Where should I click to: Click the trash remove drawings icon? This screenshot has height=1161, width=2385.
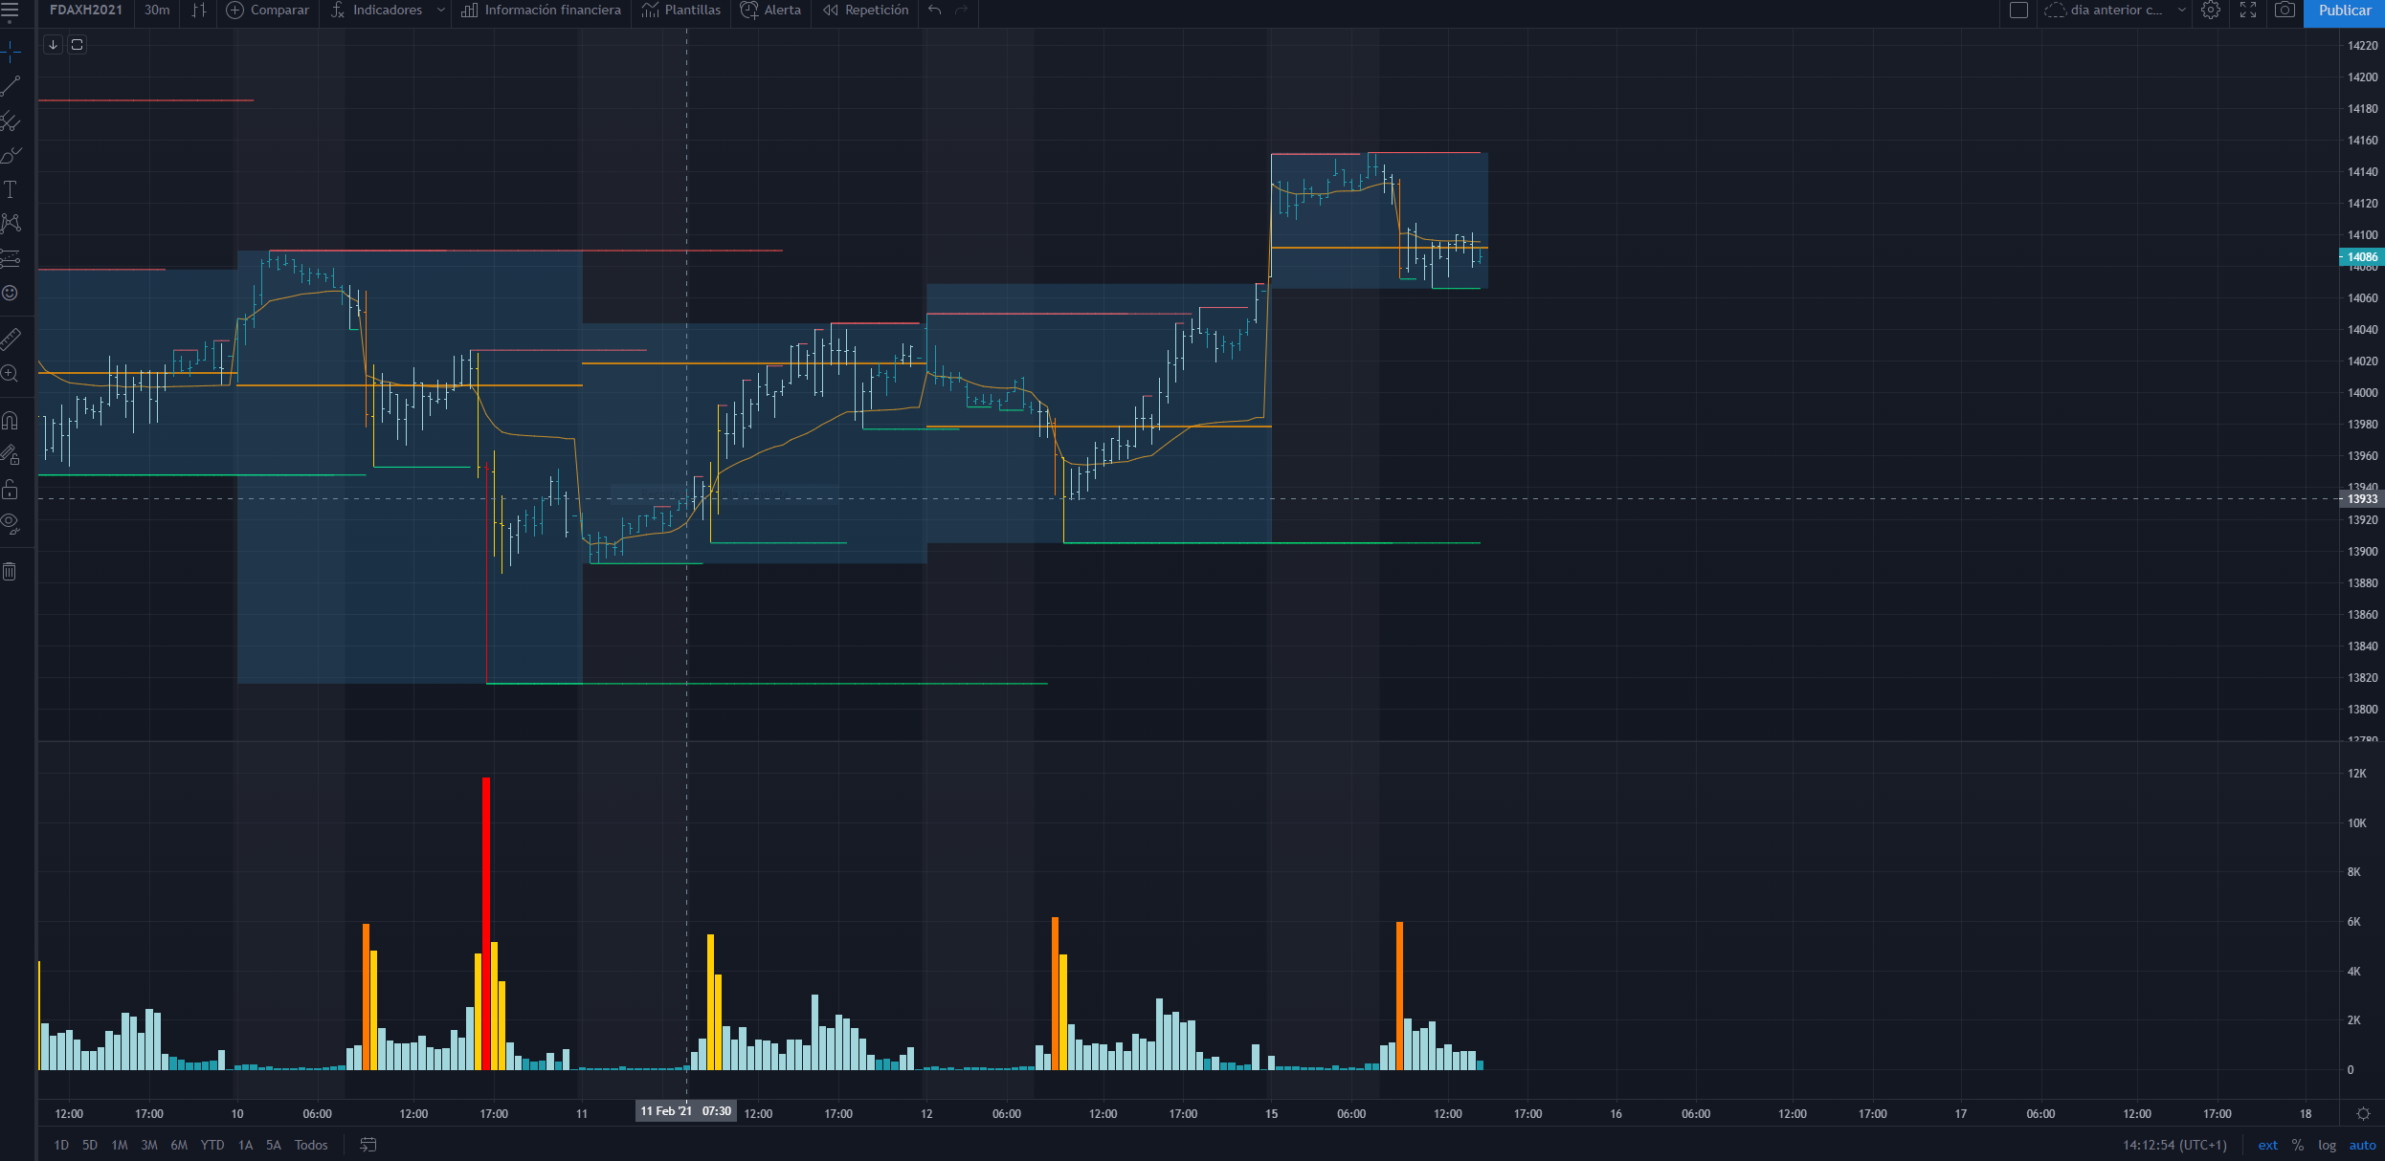[11, 572]
